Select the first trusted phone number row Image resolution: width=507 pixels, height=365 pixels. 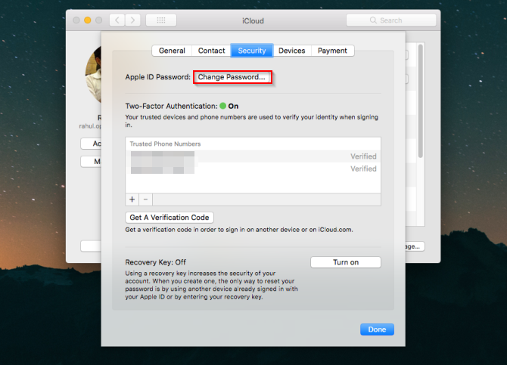[253, 156]
